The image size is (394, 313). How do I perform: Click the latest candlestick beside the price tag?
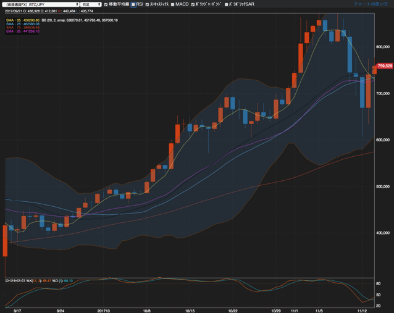point(374,70)
